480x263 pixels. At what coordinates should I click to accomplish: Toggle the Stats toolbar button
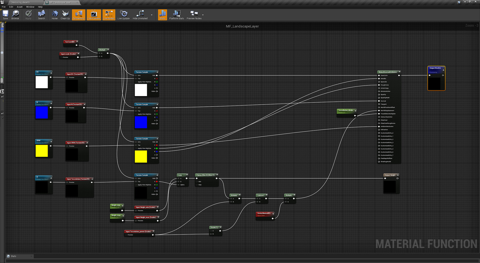tap(162, 15)
